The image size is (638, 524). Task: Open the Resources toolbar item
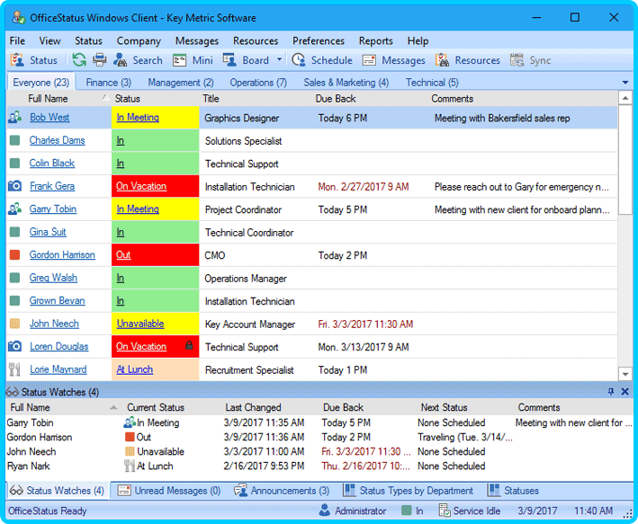(x=468, y=60)
